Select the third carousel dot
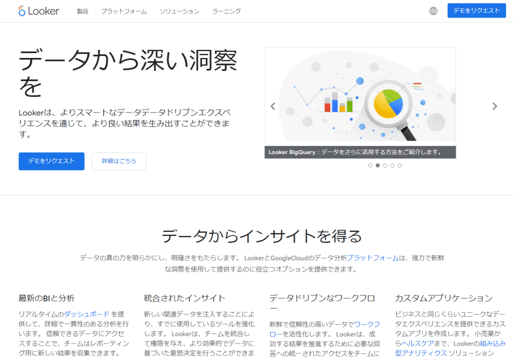 (385, 165)
